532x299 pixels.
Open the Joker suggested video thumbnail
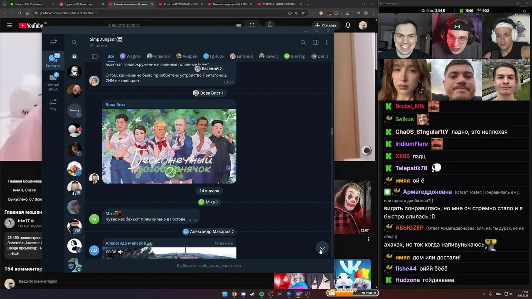click(352, 206)
